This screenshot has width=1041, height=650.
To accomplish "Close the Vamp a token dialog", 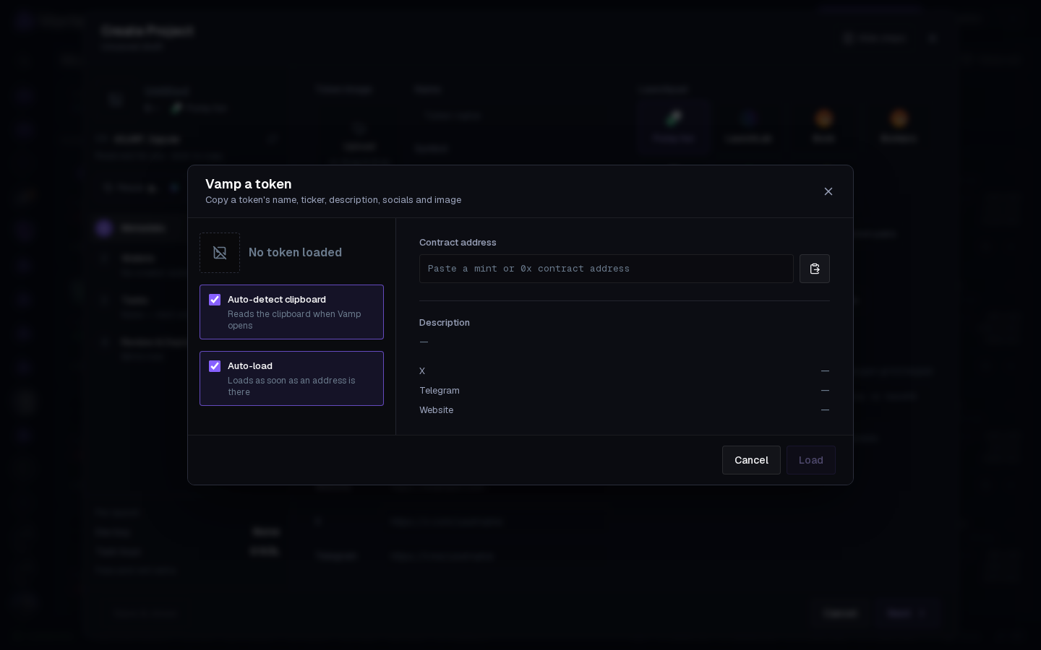I will coord(828,191).
